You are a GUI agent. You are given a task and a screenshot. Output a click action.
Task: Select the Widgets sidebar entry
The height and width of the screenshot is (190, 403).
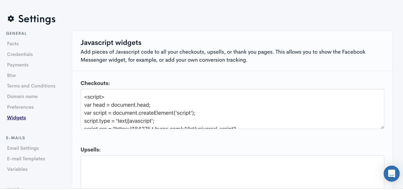point(16,117)
